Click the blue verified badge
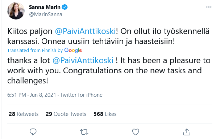216x139 pixels. click(65, 7)
